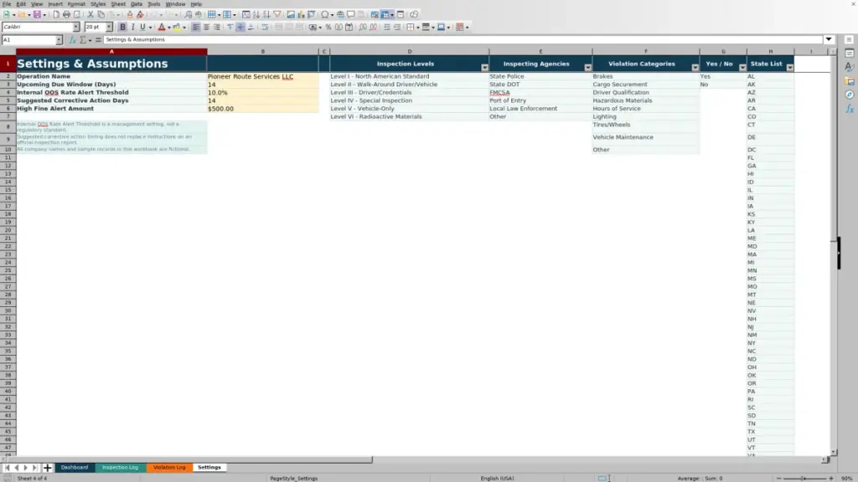Expand the font size dropdown

pyautogui.click(x=109, y=28)
